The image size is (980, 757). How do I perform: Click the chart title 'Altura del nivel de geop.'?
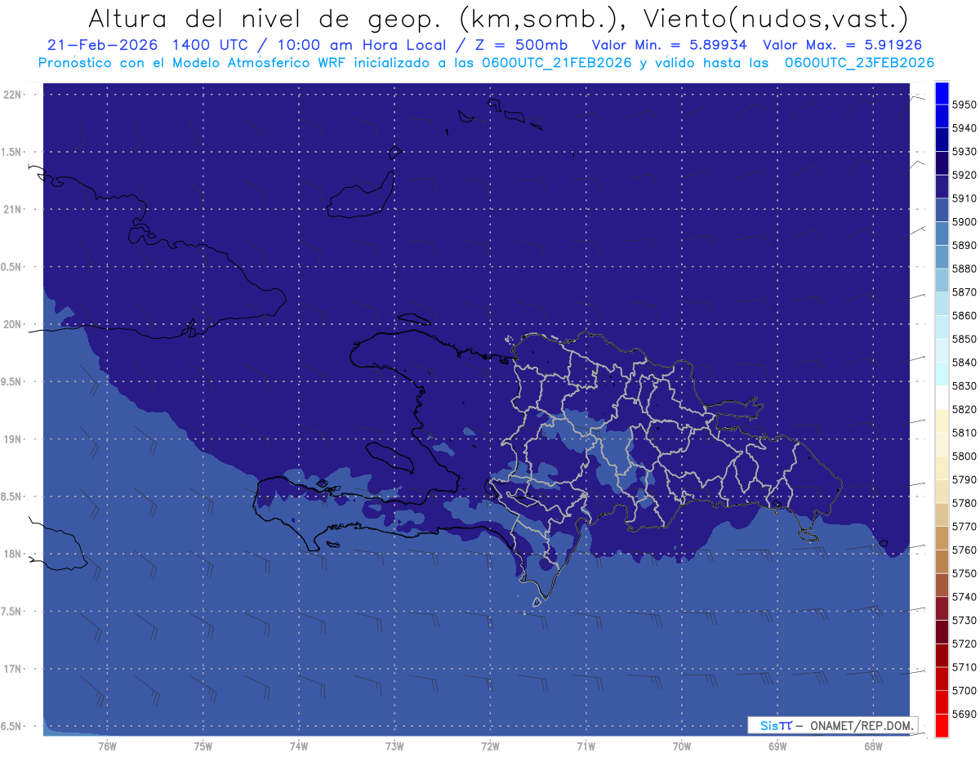[267, 17]
